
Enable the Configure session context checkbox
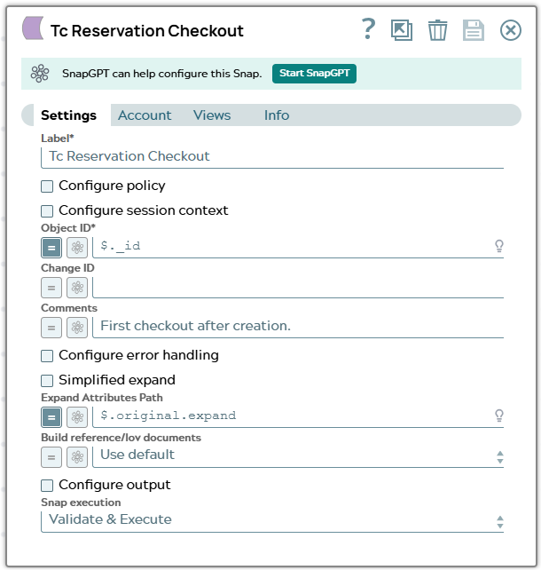point(47,210)
